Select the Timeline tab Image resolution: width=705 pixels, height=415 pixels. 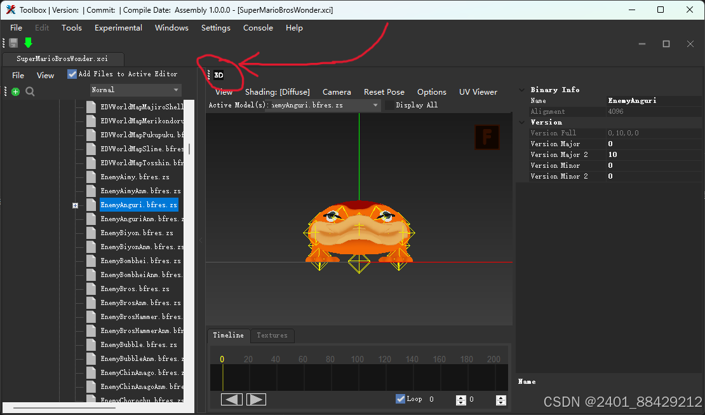pos(229,335)
